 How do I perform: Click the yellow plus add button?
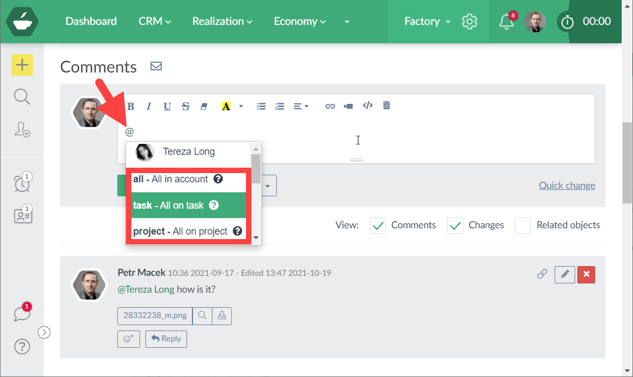pyautogui.click(x=22, y=65)
